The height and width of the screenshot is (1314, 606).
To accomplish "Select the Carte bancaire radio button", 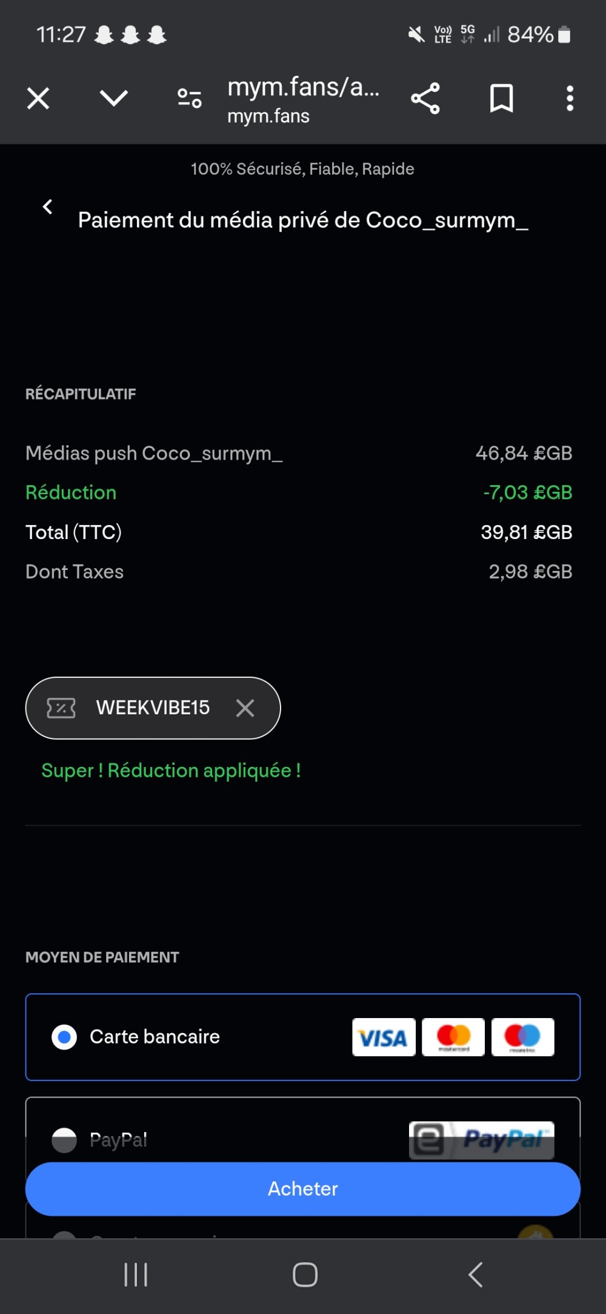I will [64, 1037].
